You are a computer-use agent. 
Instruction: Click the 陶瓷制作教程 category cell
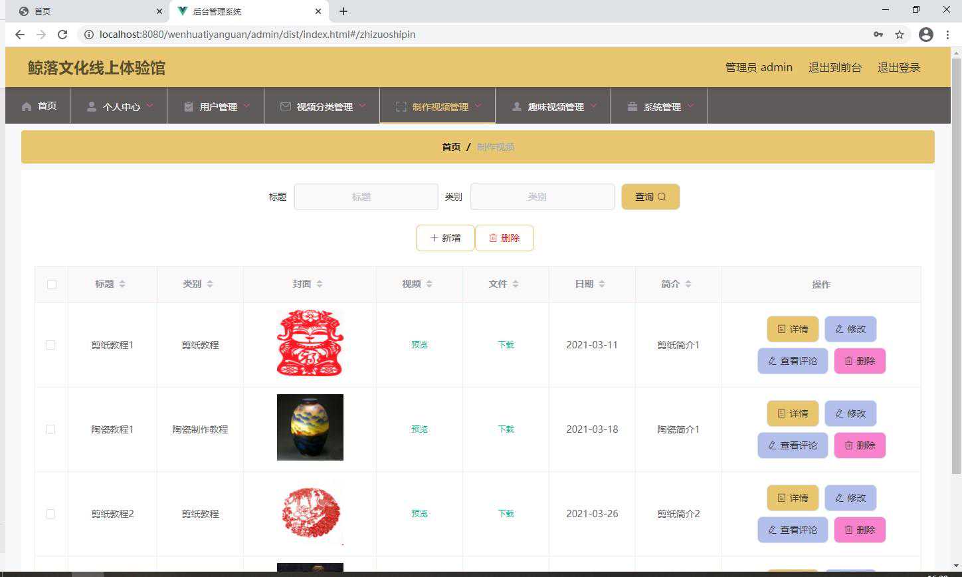click(x=200, y=429)
